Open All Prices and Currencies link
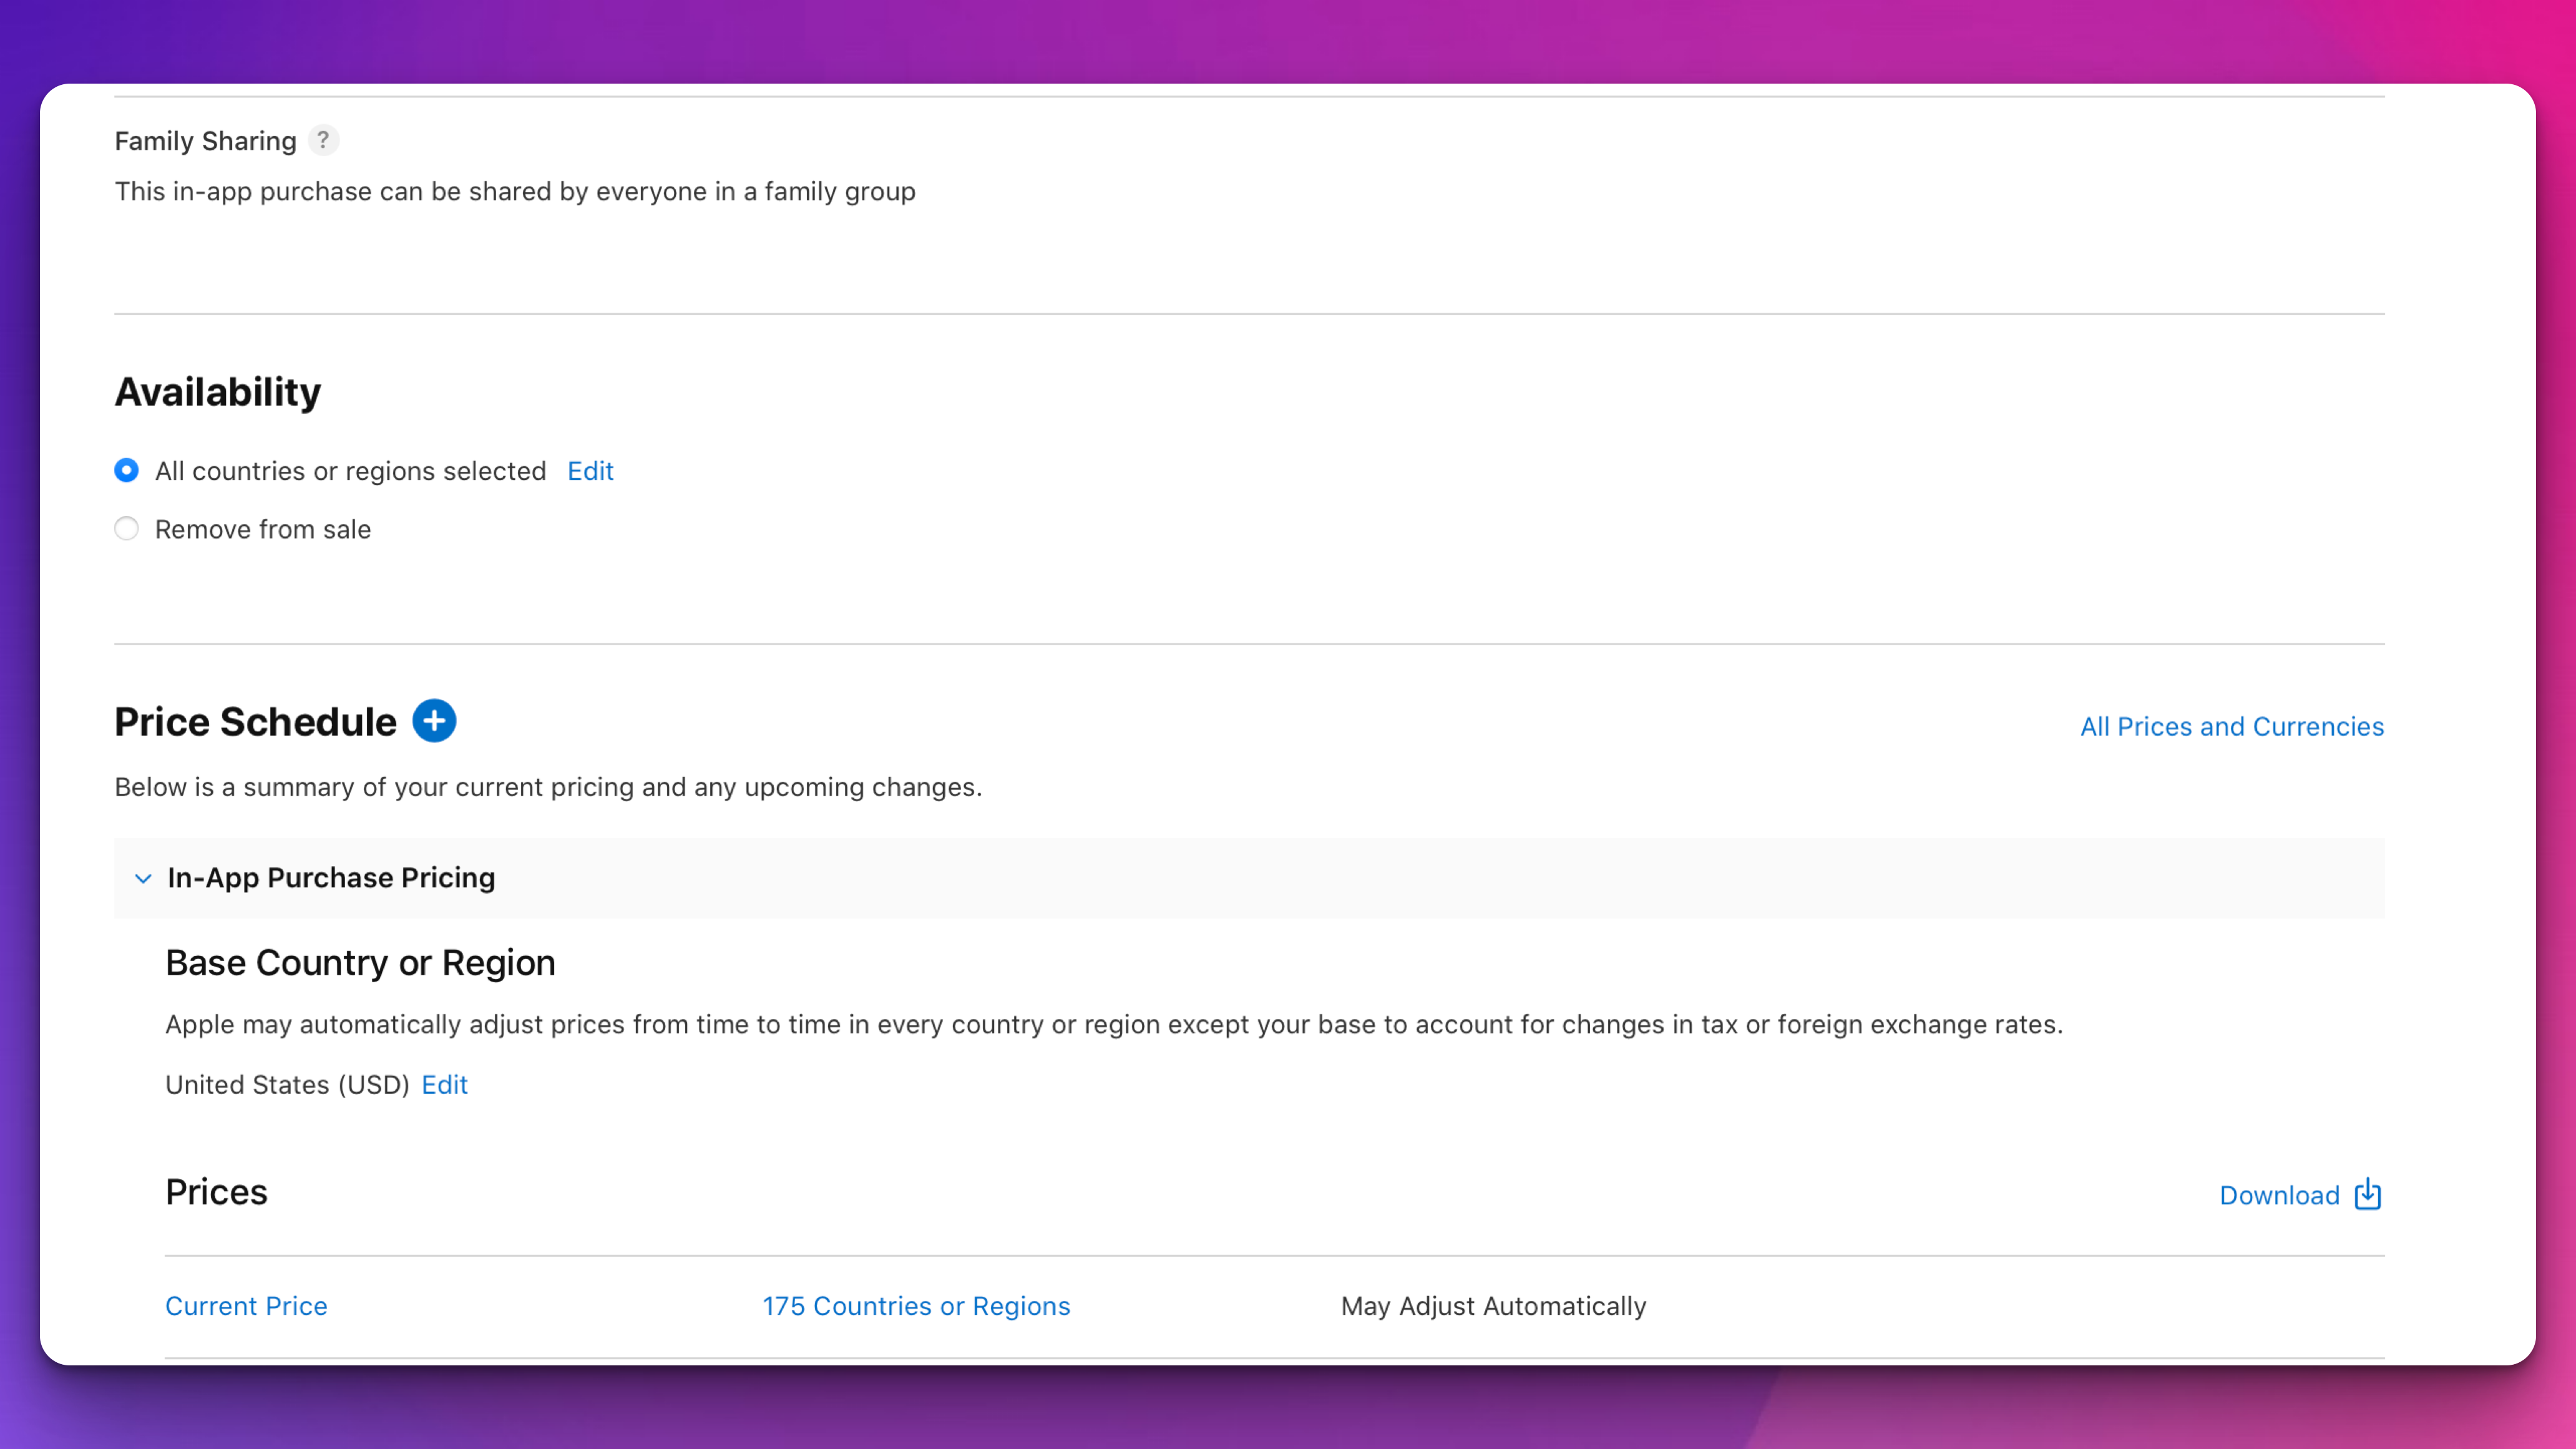Viewport: 2576px width, 1449px height. click(x=2232, y=727)
